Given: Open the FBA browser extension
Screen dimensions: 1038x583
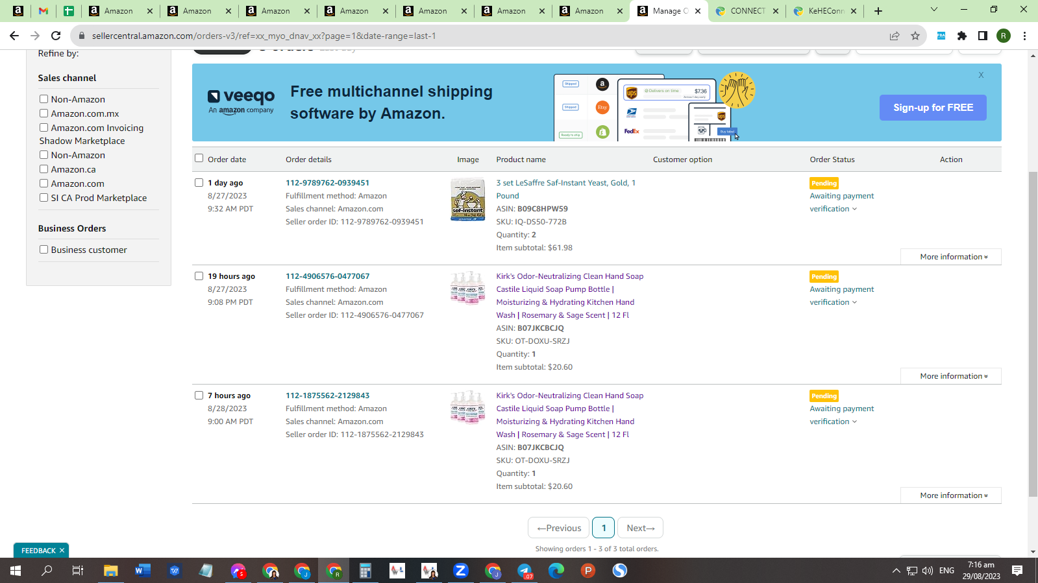Looking at the screenshot, I should click(x=941, y=36).
